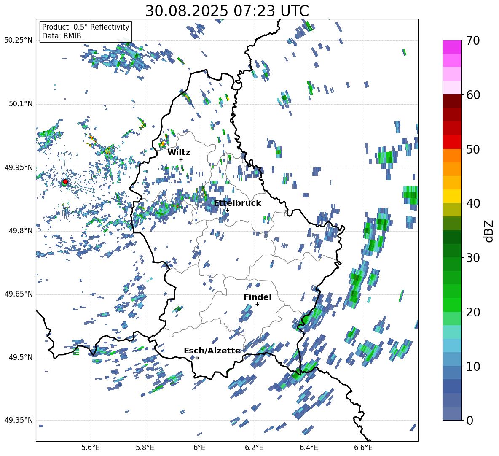Click the 6.6°E longitude label
Image resolution: width=499 pixels, height=456 pixels.
click(x=363, y=448)
